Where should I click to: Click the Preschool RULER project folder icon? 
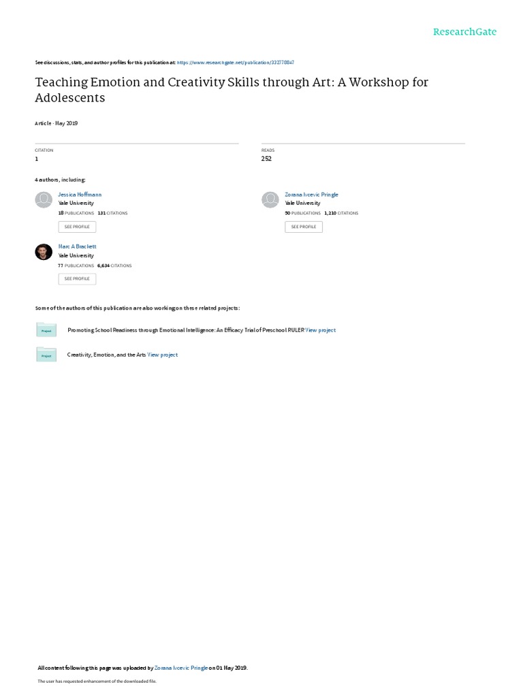[x=46, y=330]
